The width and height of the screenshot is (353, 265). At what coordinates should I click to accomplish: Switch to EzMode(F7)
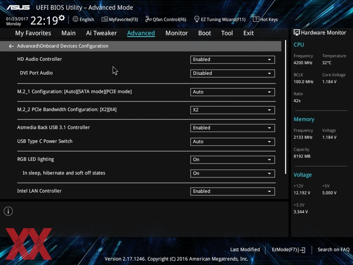(x=288, y=250)
